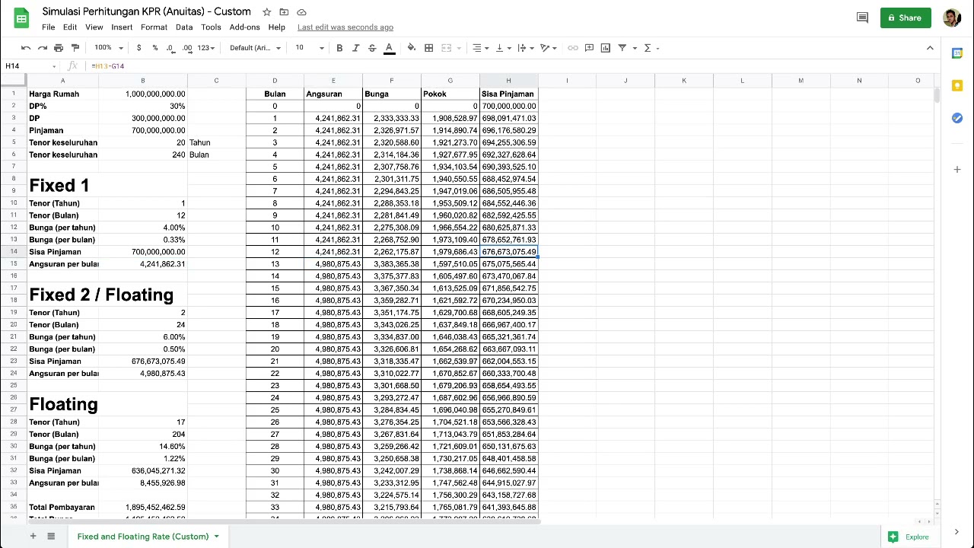
Task: Open more number formats 123 dropdown
Action: point(206,48)
